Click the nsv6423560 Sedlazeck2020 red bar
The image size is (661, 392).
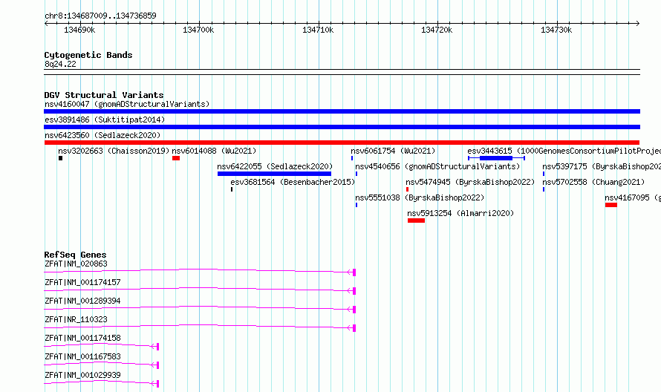pyautogui.click(x=342, y=143)
